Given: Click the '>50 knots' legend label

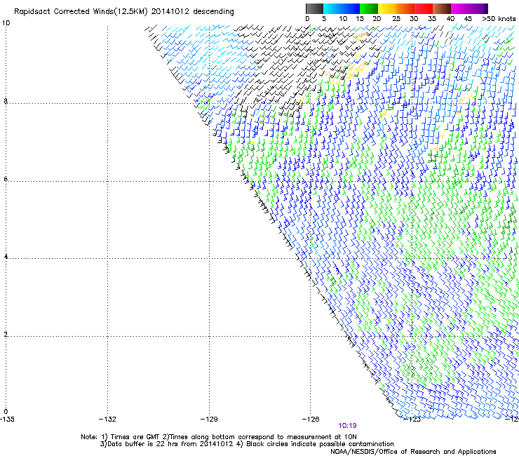Looking at the screenshot, I should [499, 19].
